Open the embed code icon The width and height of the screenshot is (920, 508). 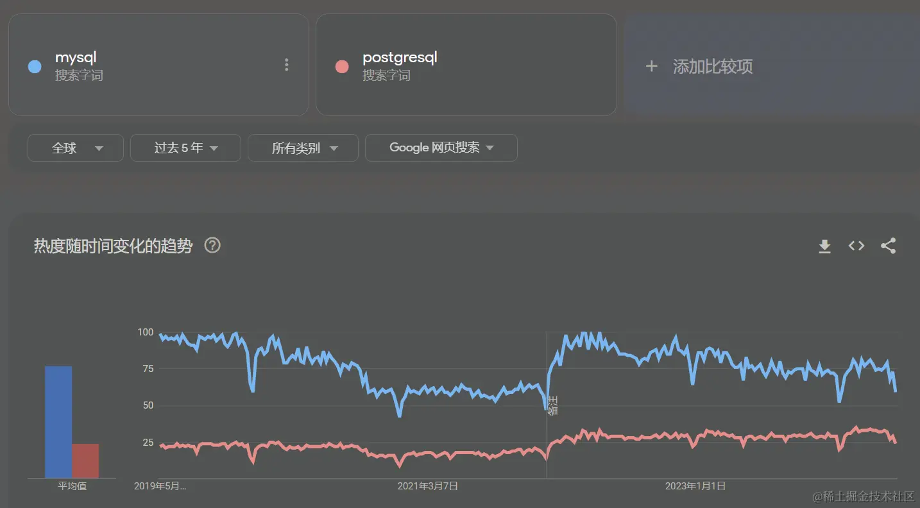(856, 246)
